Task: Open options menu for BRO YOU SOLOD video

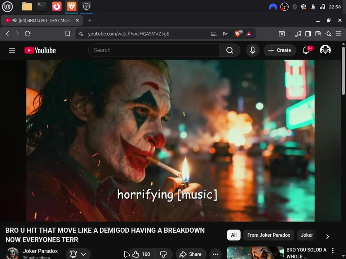Action: tap(333, 250)
